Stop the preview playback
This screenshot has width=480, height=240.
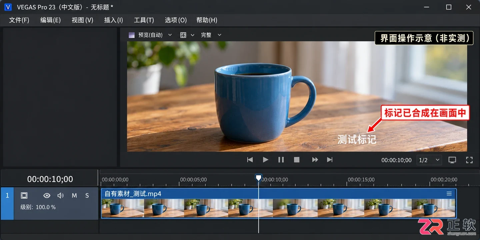coord(297,160)
